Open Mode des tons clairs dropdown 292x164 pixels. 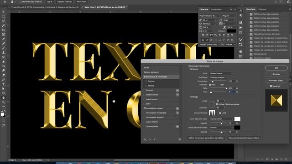(221, 119)
